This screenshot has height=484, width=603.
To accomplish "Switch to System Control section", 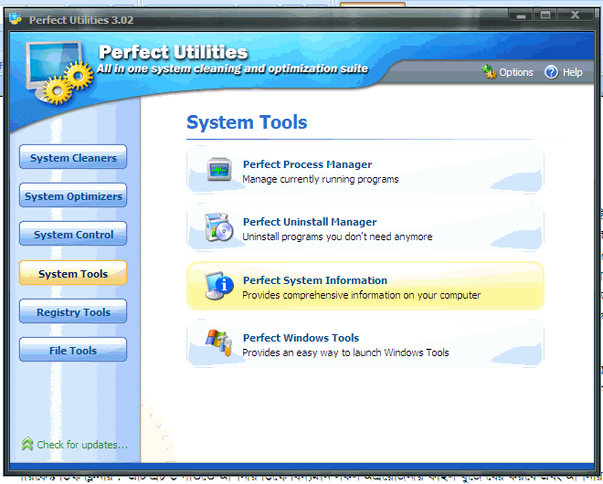I will click(73, 234).
